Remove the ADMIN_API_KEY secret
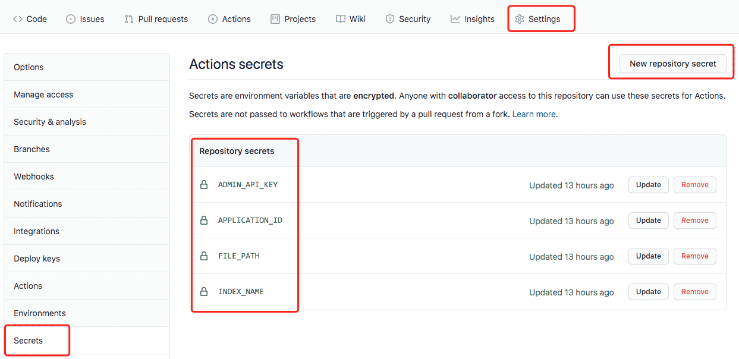Screen dimensions: 739x359 click(695, 185)
